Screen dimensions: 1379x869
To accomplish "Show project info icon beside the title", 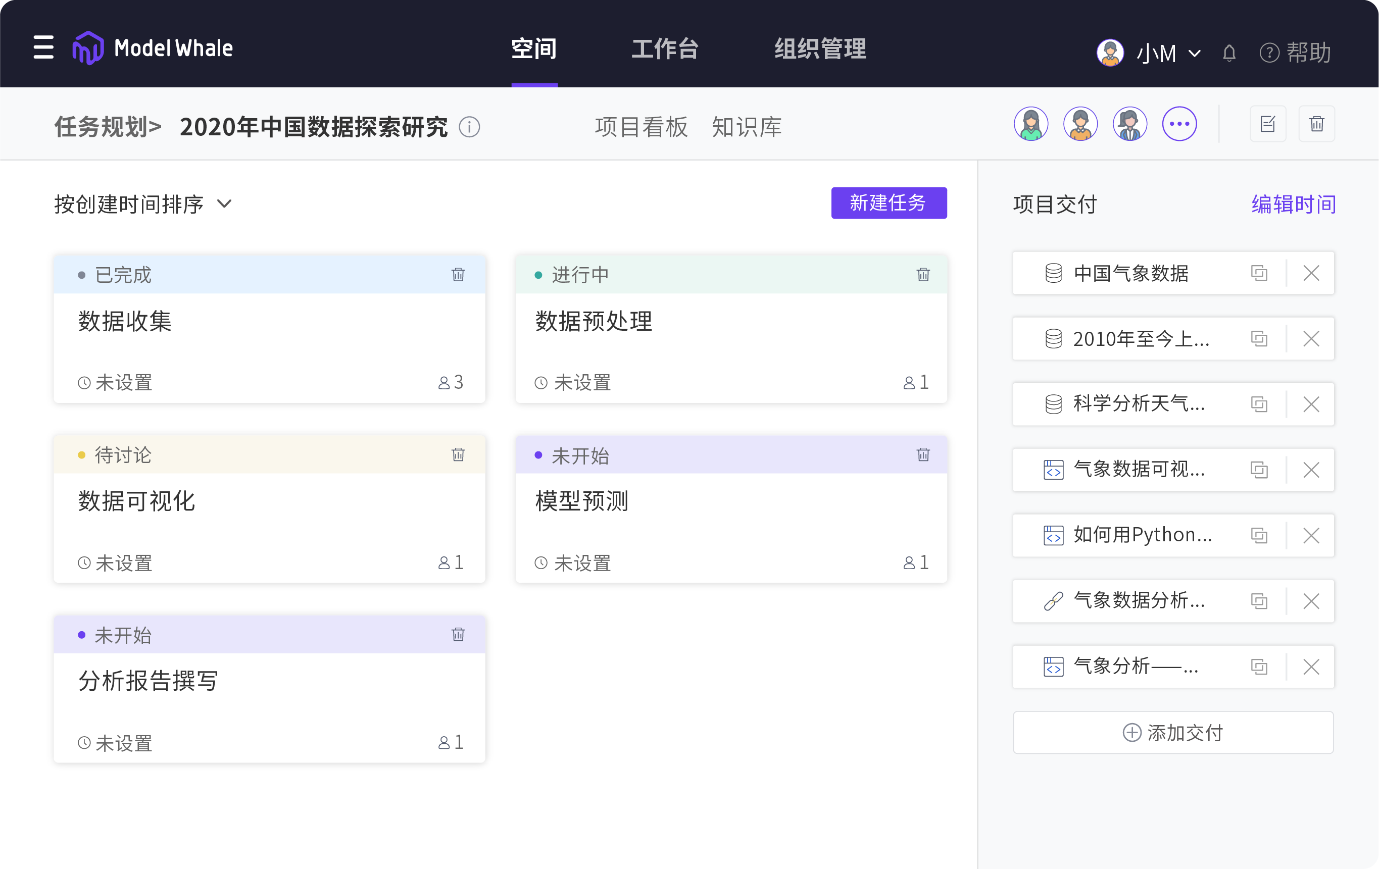I will coord(469,127).
